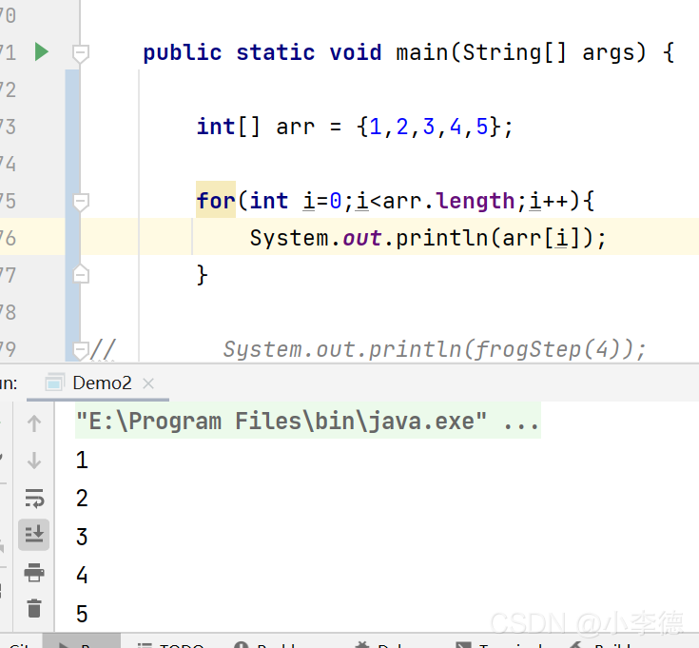This screenshot has width=699, height=648.
Task: Click the Up the stack trace arrow
Action: [34, 423]
